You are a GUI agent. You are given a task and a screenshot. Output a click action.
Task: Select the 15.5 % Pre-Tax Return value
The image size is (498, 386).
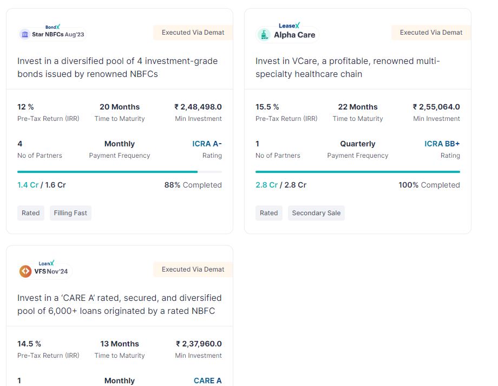[x=267, y=107]
